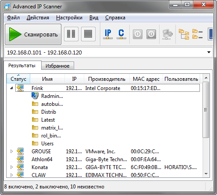217x195 pixels.
Task: Click the first gray power toolbar icon
Action: [x=138, y=34]
